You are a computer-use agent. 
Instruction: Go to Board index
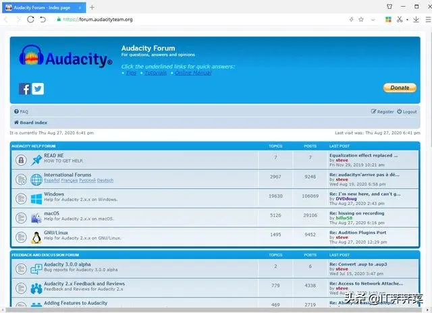30,123
